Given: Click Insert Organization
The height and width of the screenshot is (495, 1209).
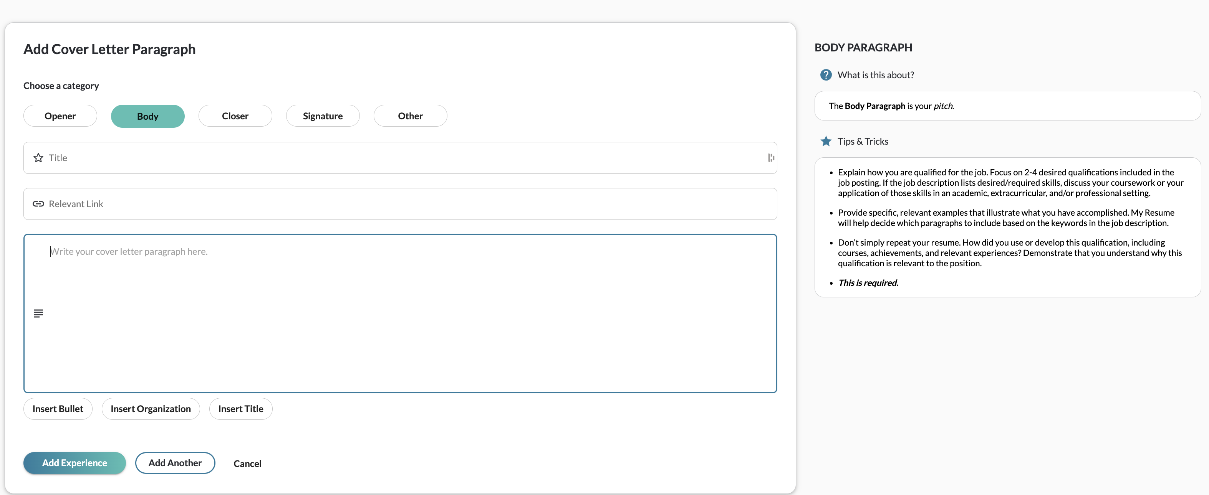Looking at the screenshot, I should 151,409.
